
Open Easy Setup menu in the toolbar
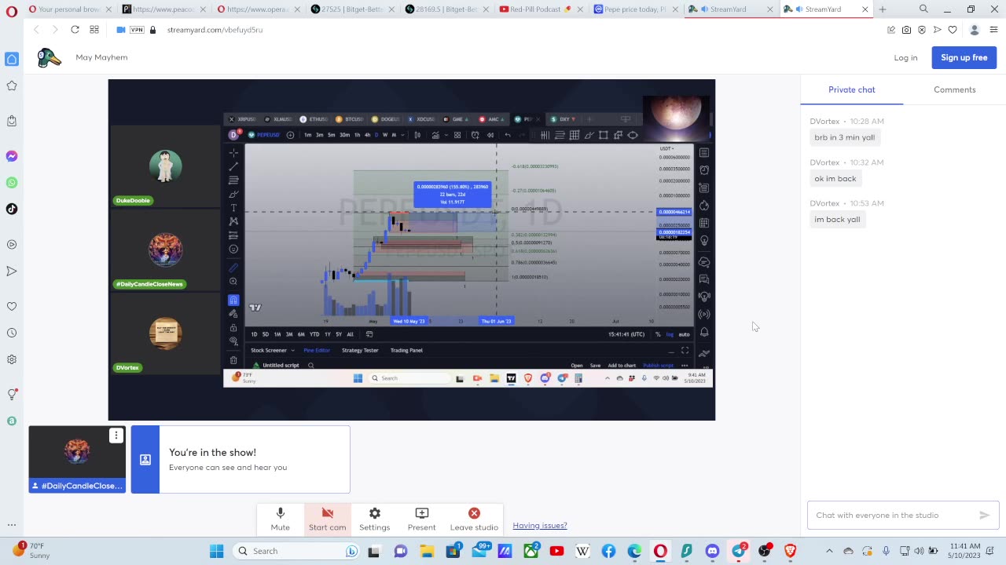(x=993, y=30)
